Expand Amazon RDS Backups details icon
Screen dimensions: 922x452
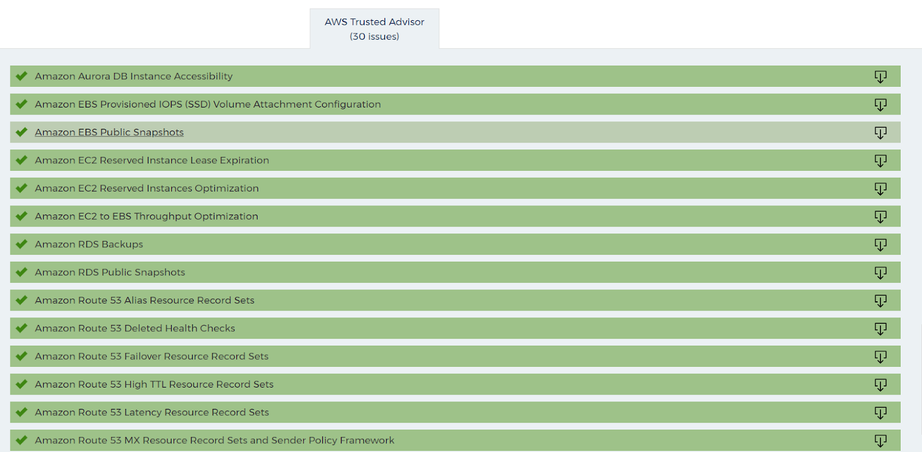pyautogui.click(x=881, y=244)
